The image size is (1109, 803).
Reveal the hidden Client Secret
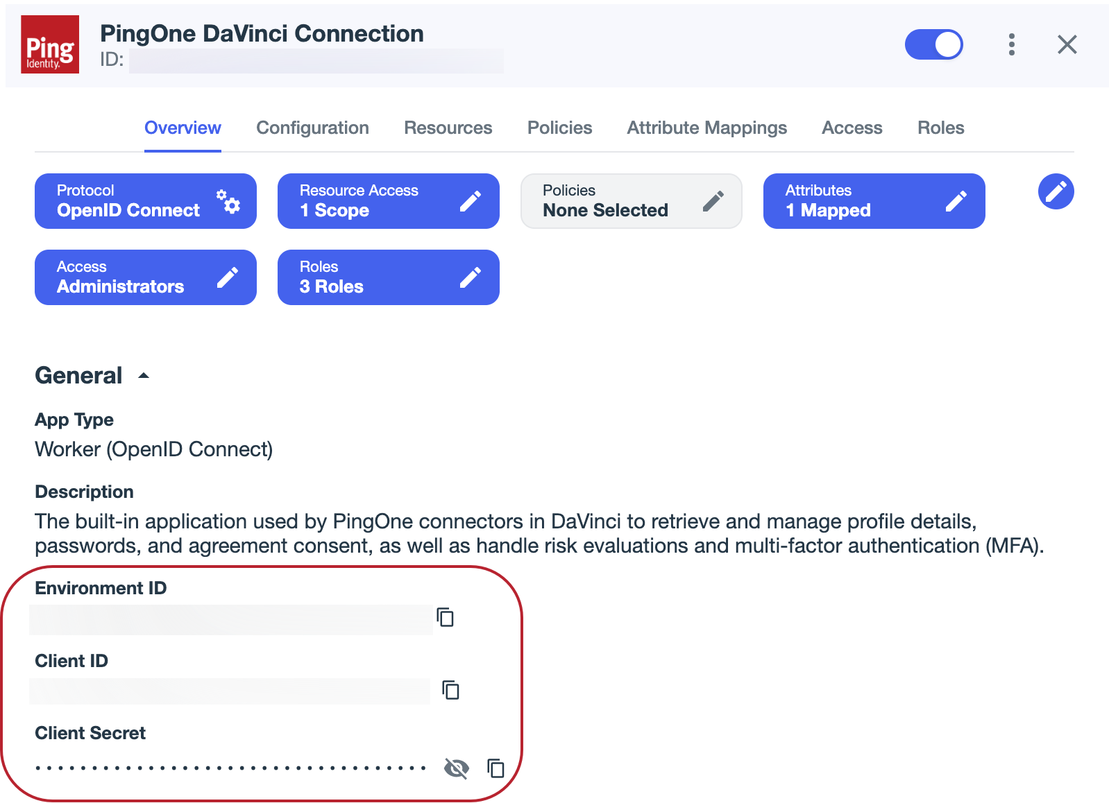click(x=456, y=768)
